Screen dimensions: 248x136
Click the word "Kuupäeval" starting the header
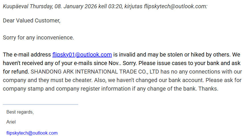click(x=15, y=6)
